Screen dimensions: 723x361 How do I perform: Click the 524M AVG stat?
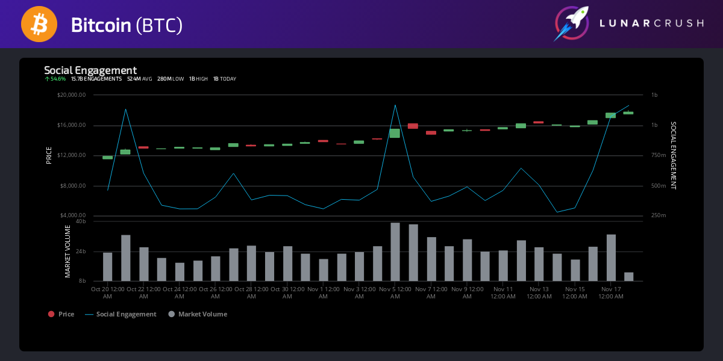[x=140, y=79]
